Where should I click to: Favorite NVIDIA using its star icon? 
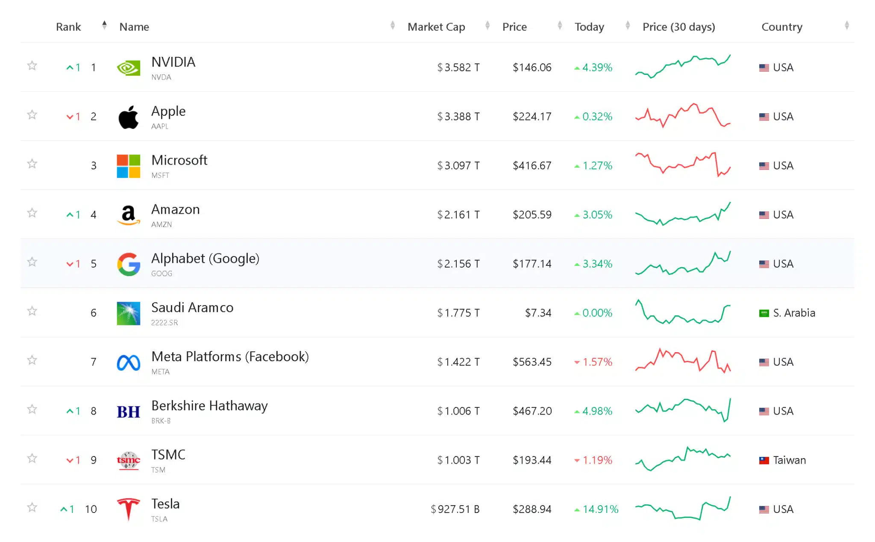tap(32, 66)
